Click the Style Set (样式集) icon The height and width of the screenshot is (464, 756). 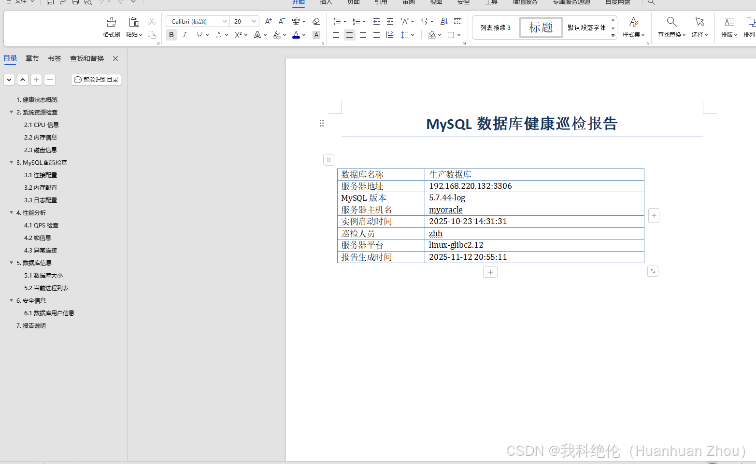click(x=634, y=22)
